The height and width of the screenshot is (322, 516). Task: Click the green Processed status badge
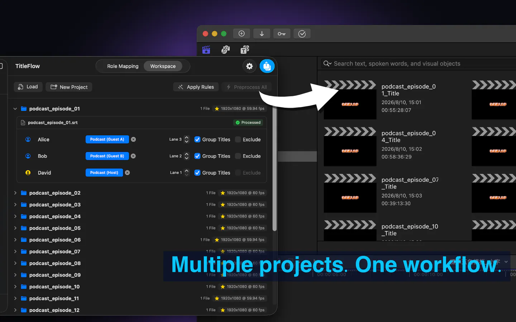pos(248,123)
